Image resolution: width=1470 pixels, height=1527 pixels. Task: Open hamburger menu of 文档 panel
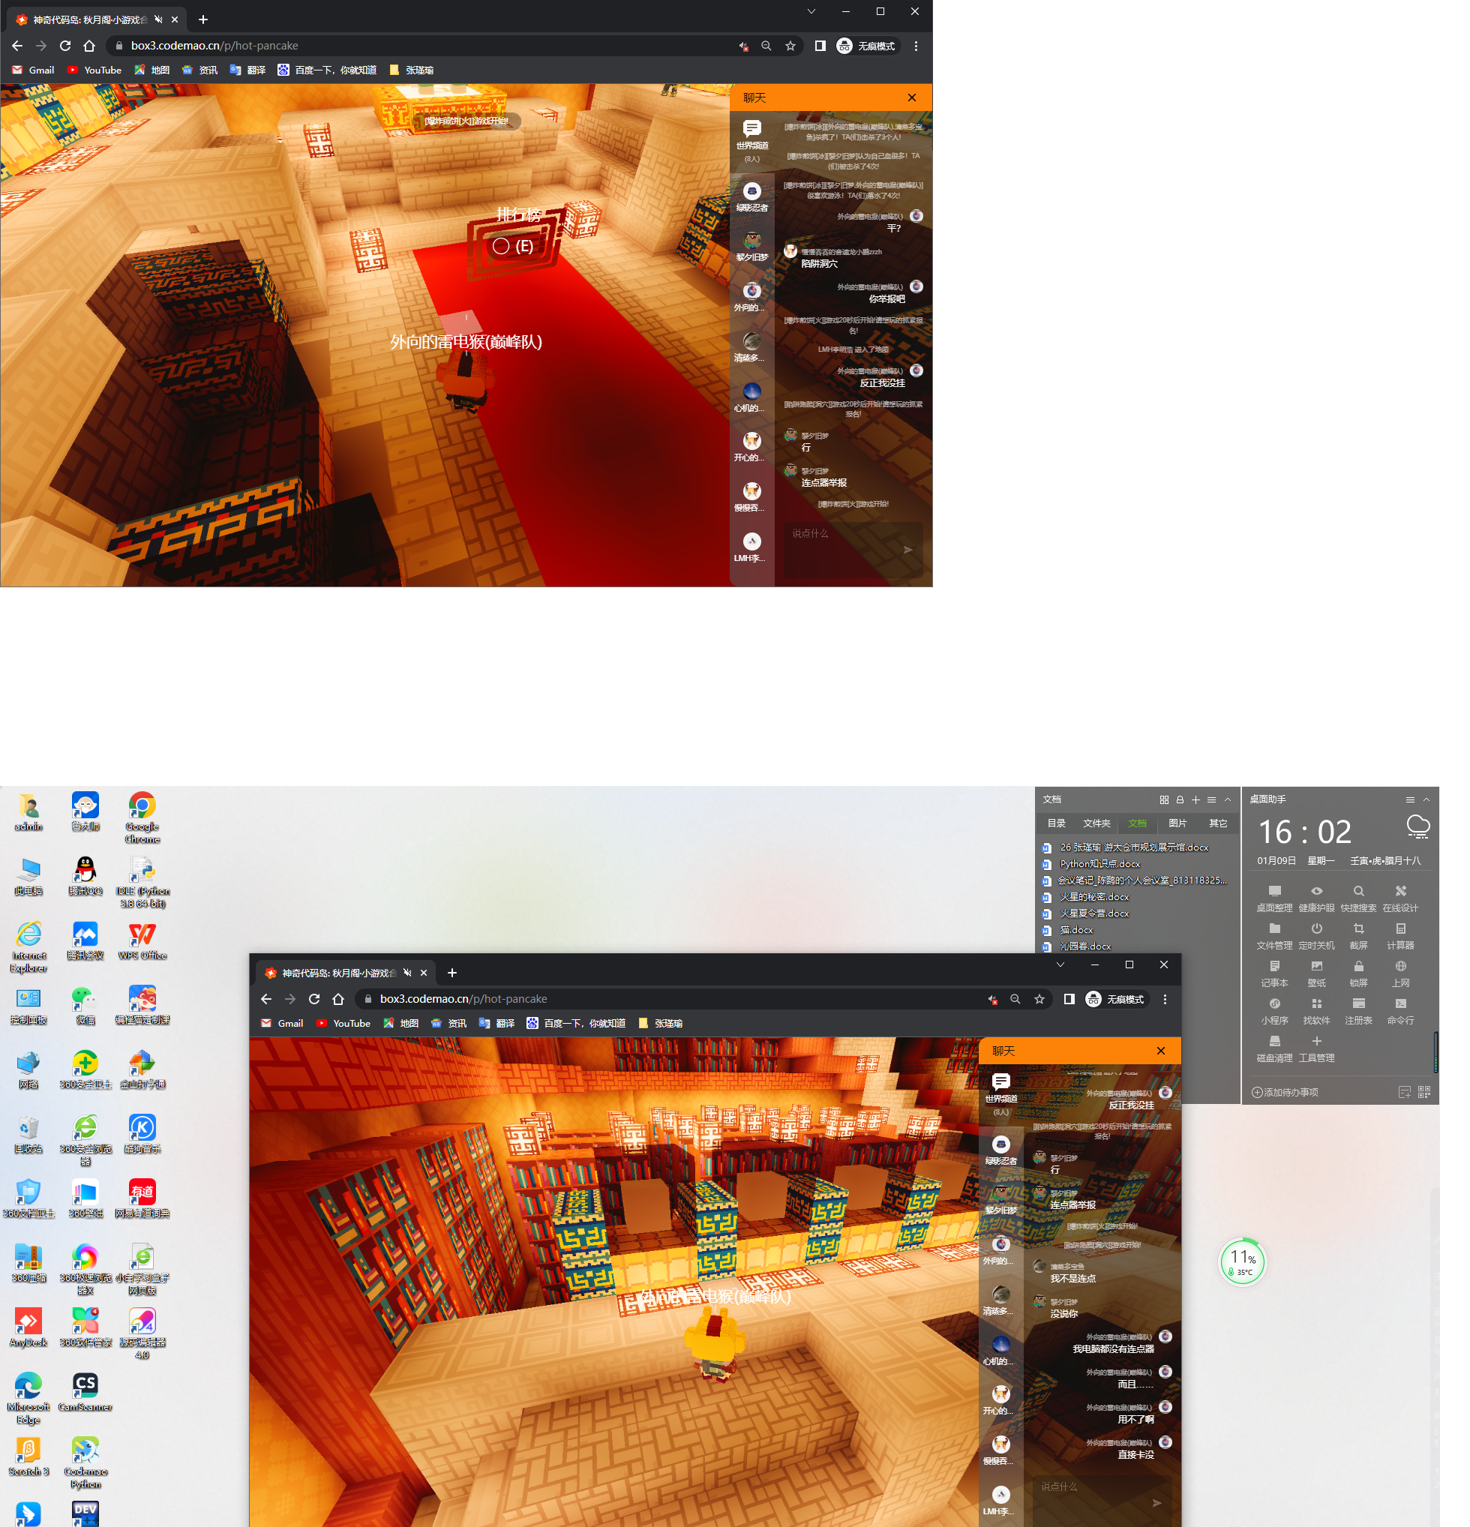pyautogui.click(x=1211, y=799)
